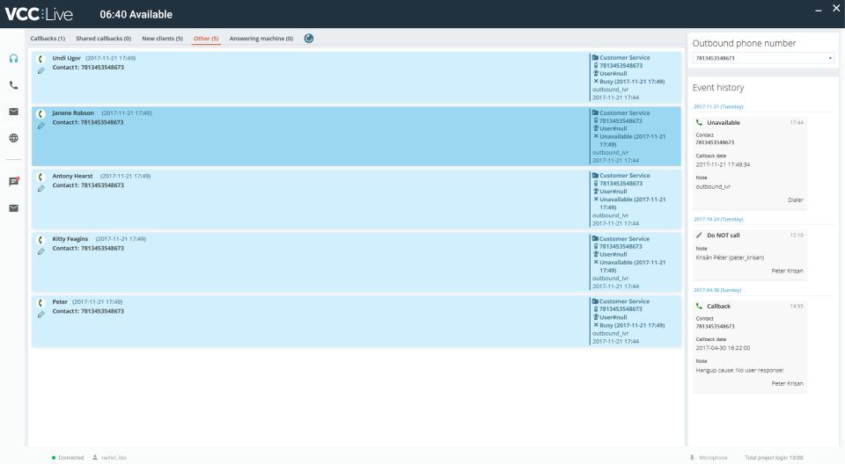This screenshot has height=464, width=845.
Task: Call Peter using phone icon
Action: (40, 302)
